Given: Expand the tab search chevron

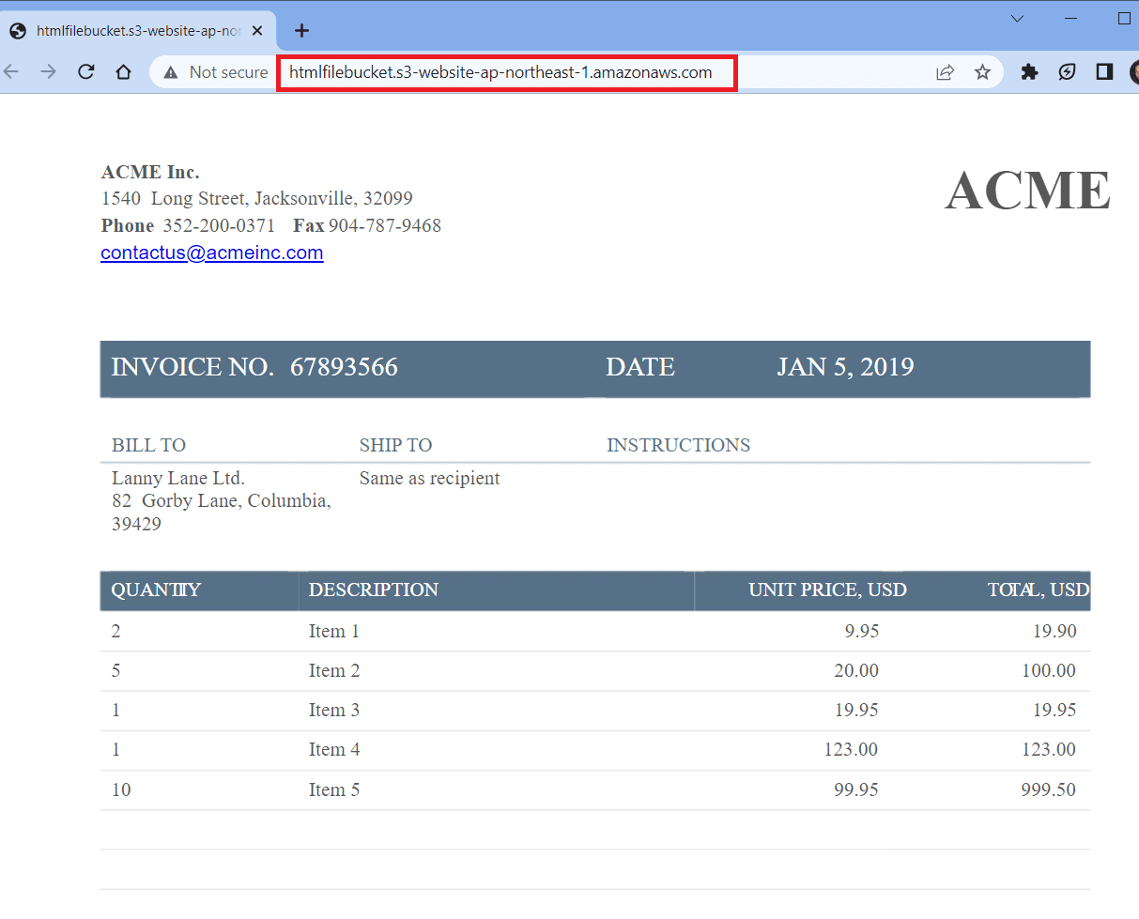Looking at the screenshot, I should (1017, 19).
